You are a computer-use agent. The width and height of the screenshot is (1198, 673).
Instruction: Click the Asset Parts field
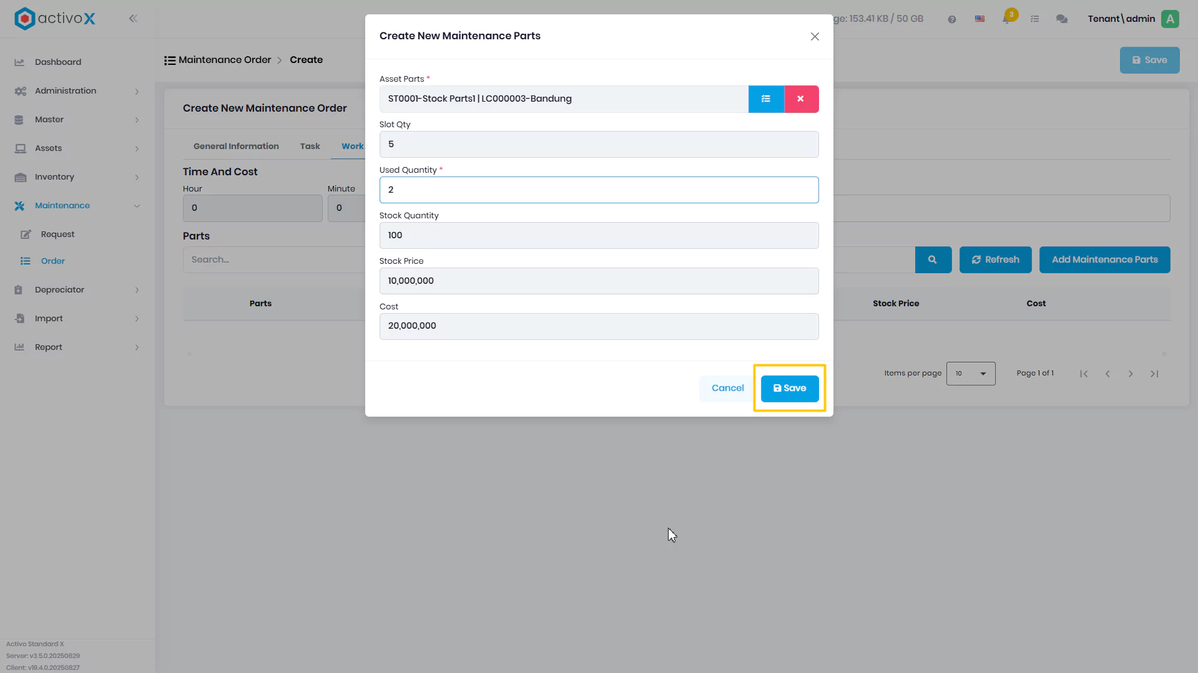point(564,99)
